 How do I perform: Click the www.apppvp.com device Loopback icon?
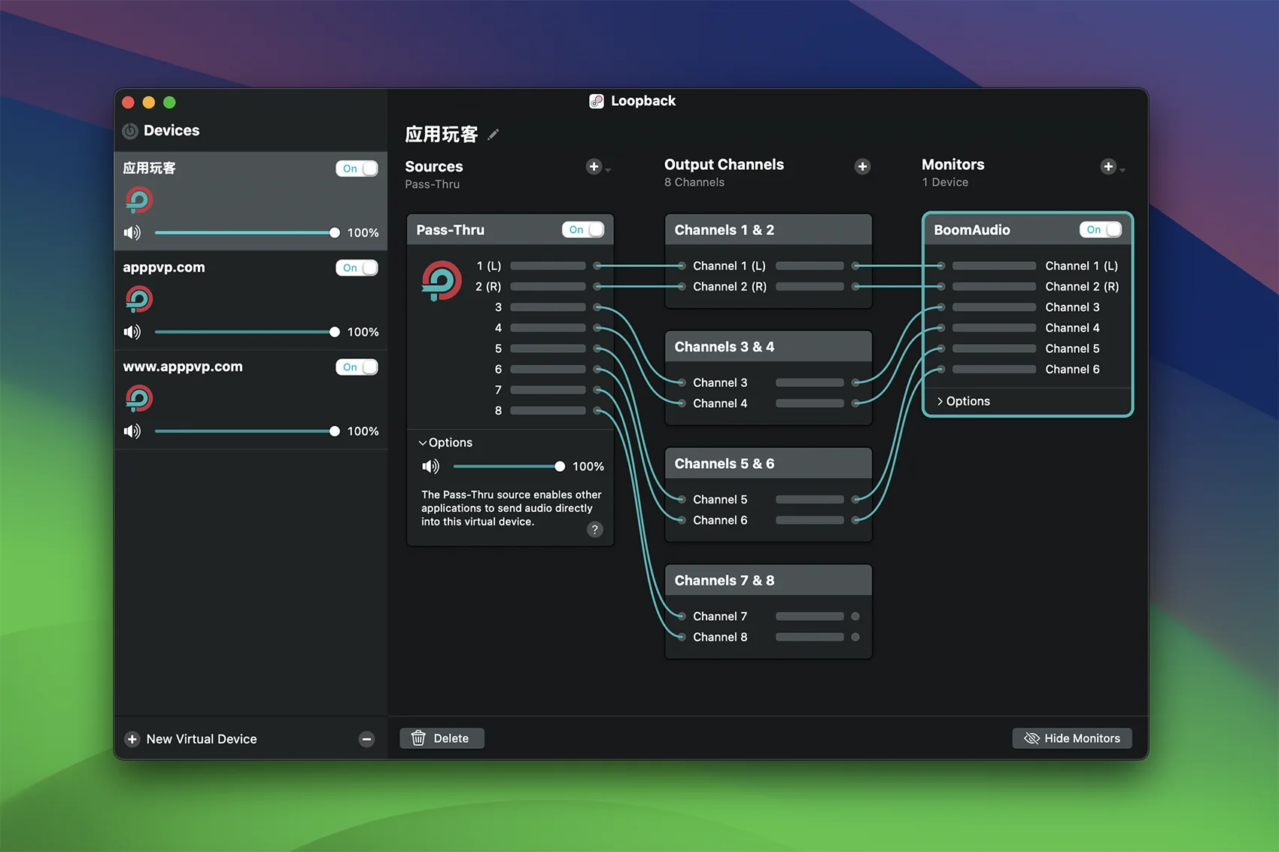[139, 399]
